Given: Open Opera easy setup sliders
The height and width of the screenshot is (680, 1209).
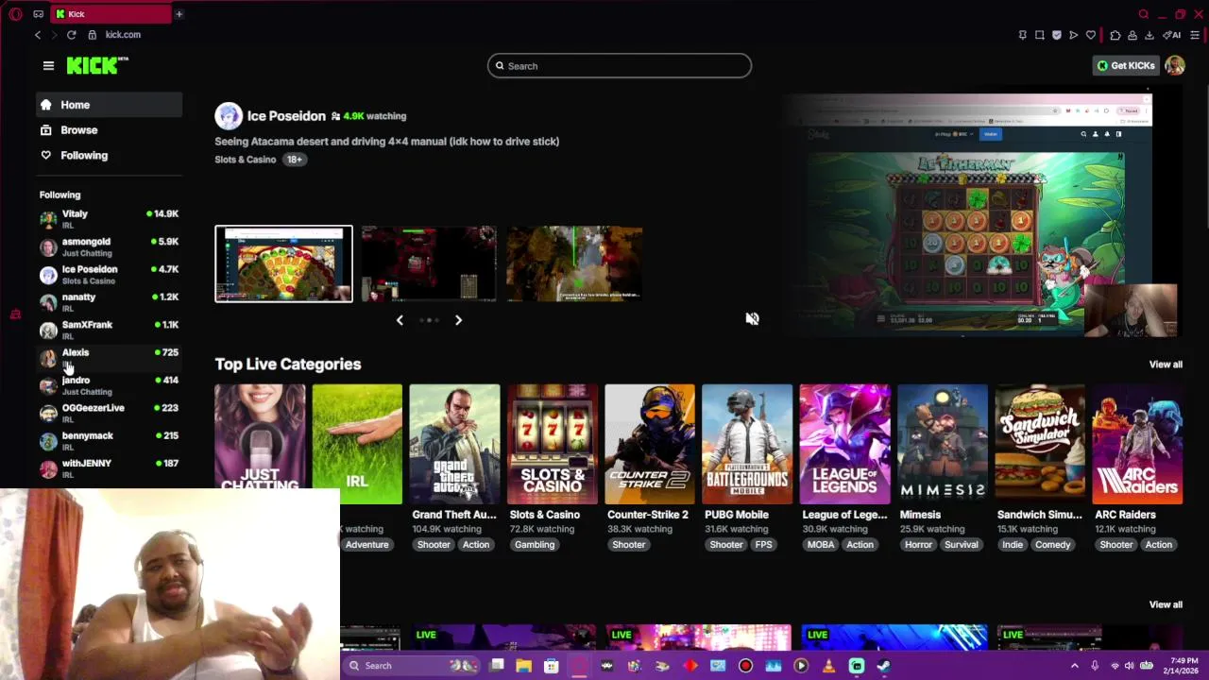Looking at the screenshot, I should pos(1195,35).
